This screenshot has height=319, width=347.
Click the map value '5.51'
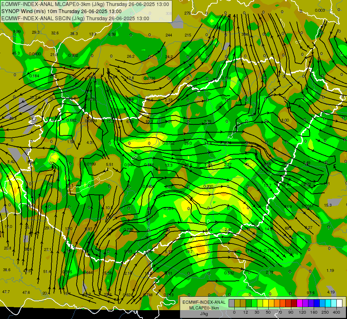(x=110, y=164)
